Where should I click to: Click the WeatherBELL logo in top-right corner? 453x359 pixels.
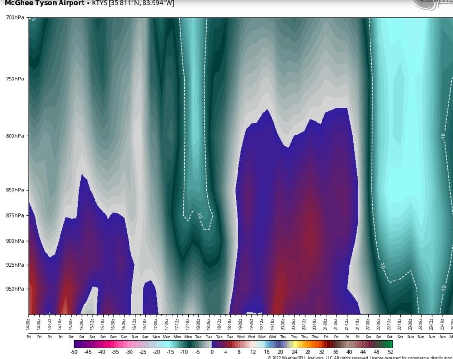[432, 4]
